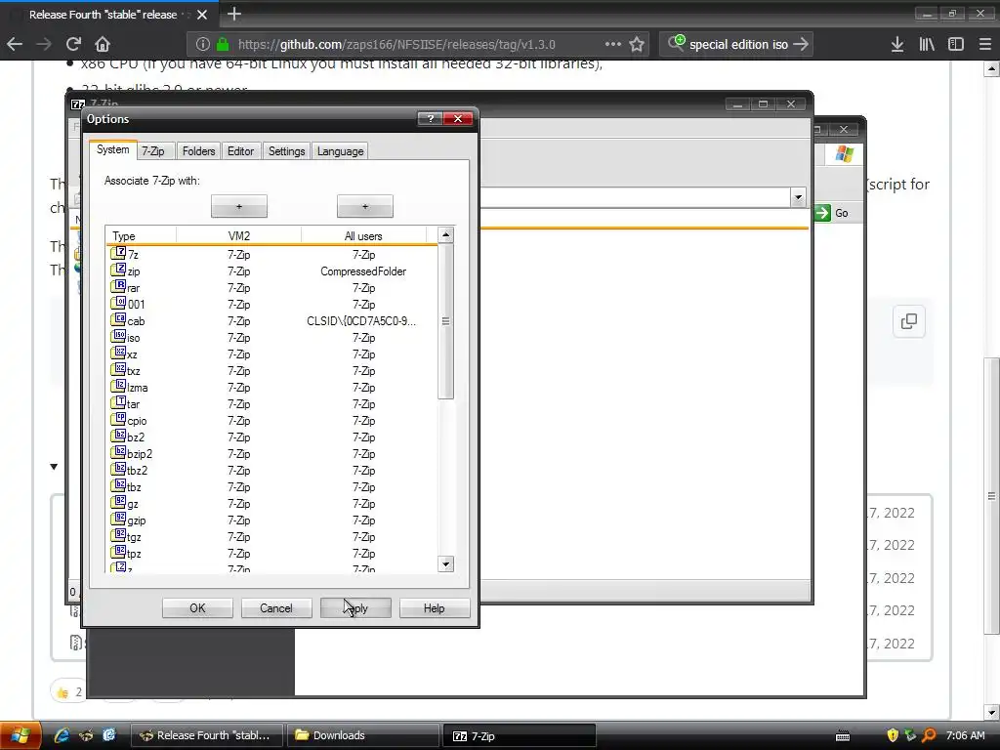This screenshot has width=1000, height=750.
Task: Go to Firefox home page icon
Action: 103,44
